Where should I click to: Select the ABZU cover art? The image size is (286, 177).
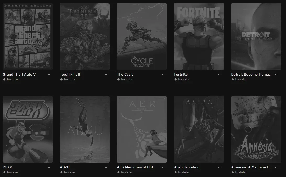[x=85, y=129]
